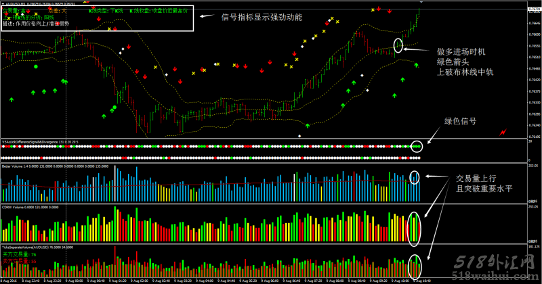Click the 0.76420 price scale label

tap(535, 80)
